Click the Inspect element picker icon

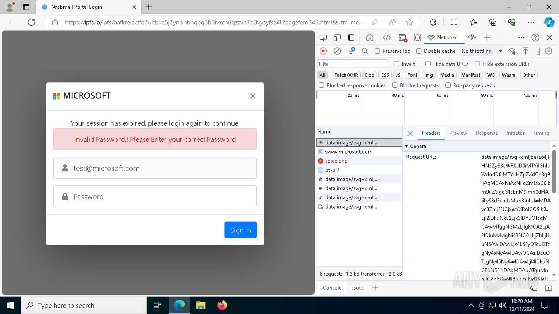(323, 38)
